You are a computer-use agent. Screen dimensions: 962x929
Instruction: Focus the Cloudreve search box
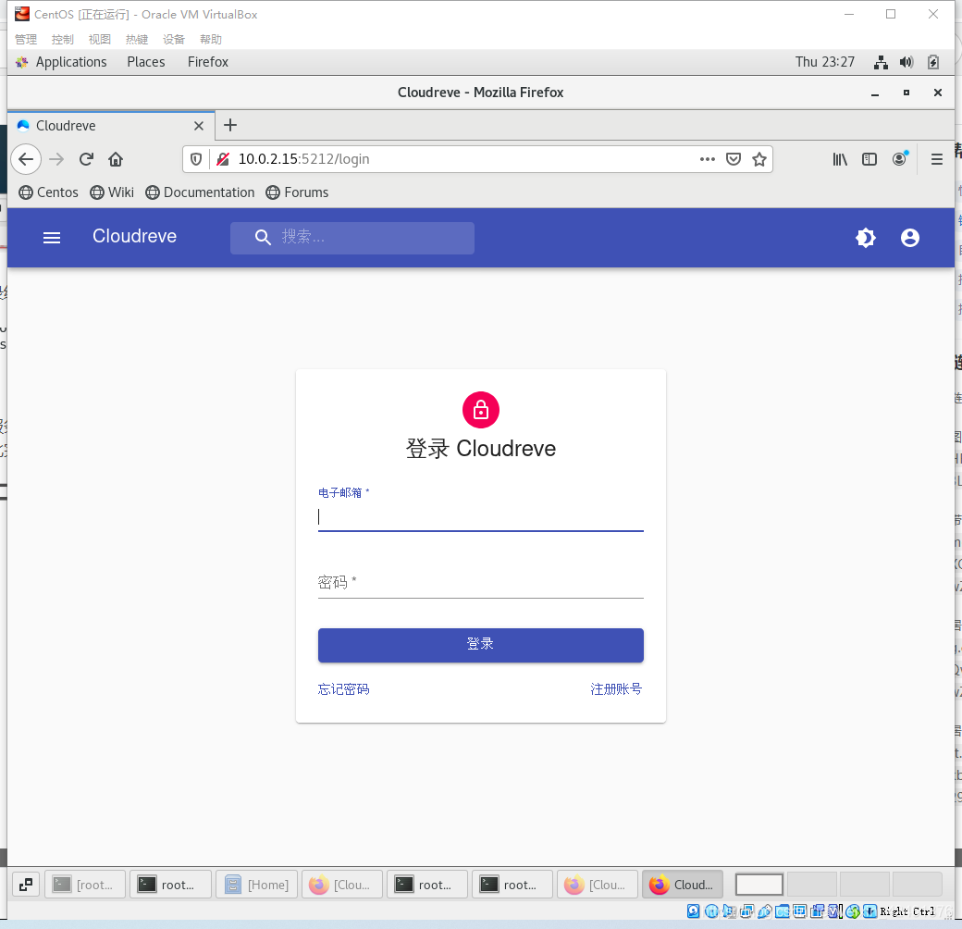click(x=352, y=238)
